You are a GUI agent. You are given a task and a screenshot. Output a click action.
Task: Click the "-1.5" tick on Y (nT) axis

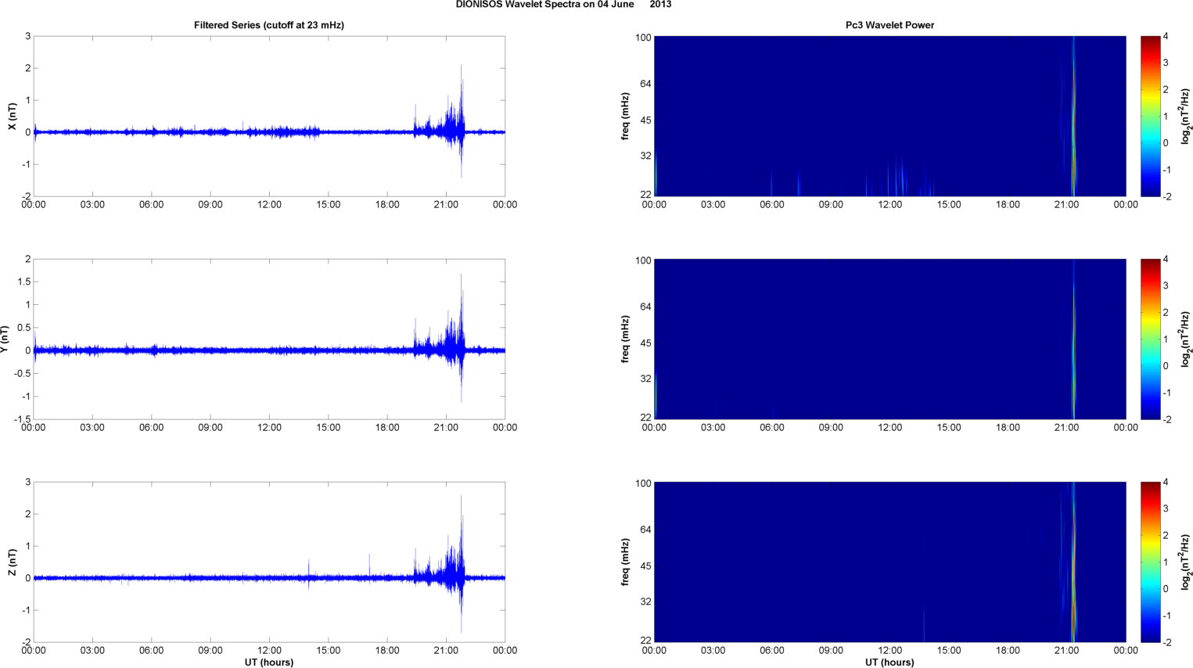(x=21, y=419)
